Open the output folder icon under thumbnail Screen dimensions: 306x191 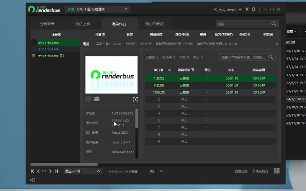97,99
